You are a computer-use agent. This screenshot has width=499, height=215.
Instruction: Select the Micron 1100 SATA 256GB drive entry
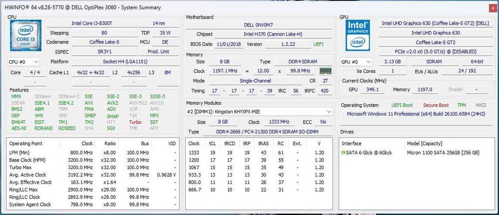[x=417, y=153]
